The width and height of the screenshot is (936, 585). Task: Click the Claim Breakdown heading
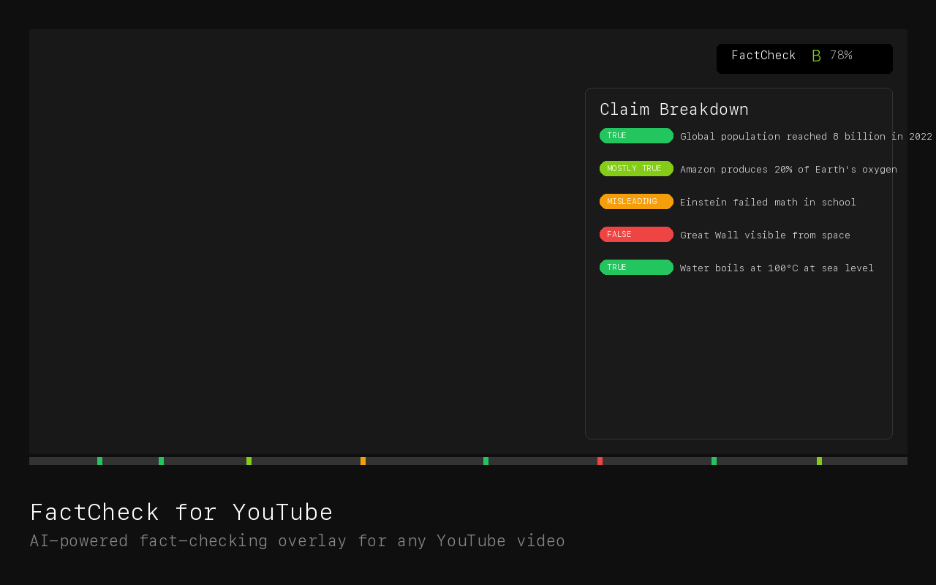pos(674,109)
